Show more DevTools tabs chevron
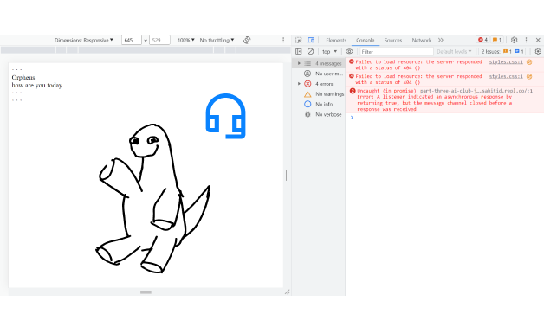Viewport: 544px width, 327px height. pyautogui.click(x=441, y=40)
